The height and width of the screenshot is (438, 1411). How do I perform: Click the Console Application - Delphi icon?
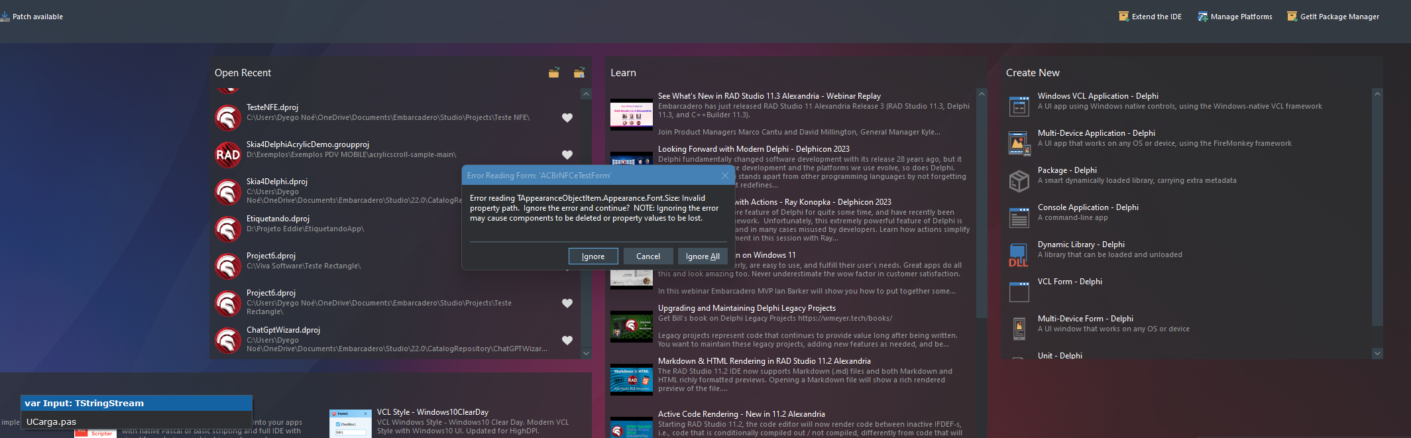coord(1019,217)
